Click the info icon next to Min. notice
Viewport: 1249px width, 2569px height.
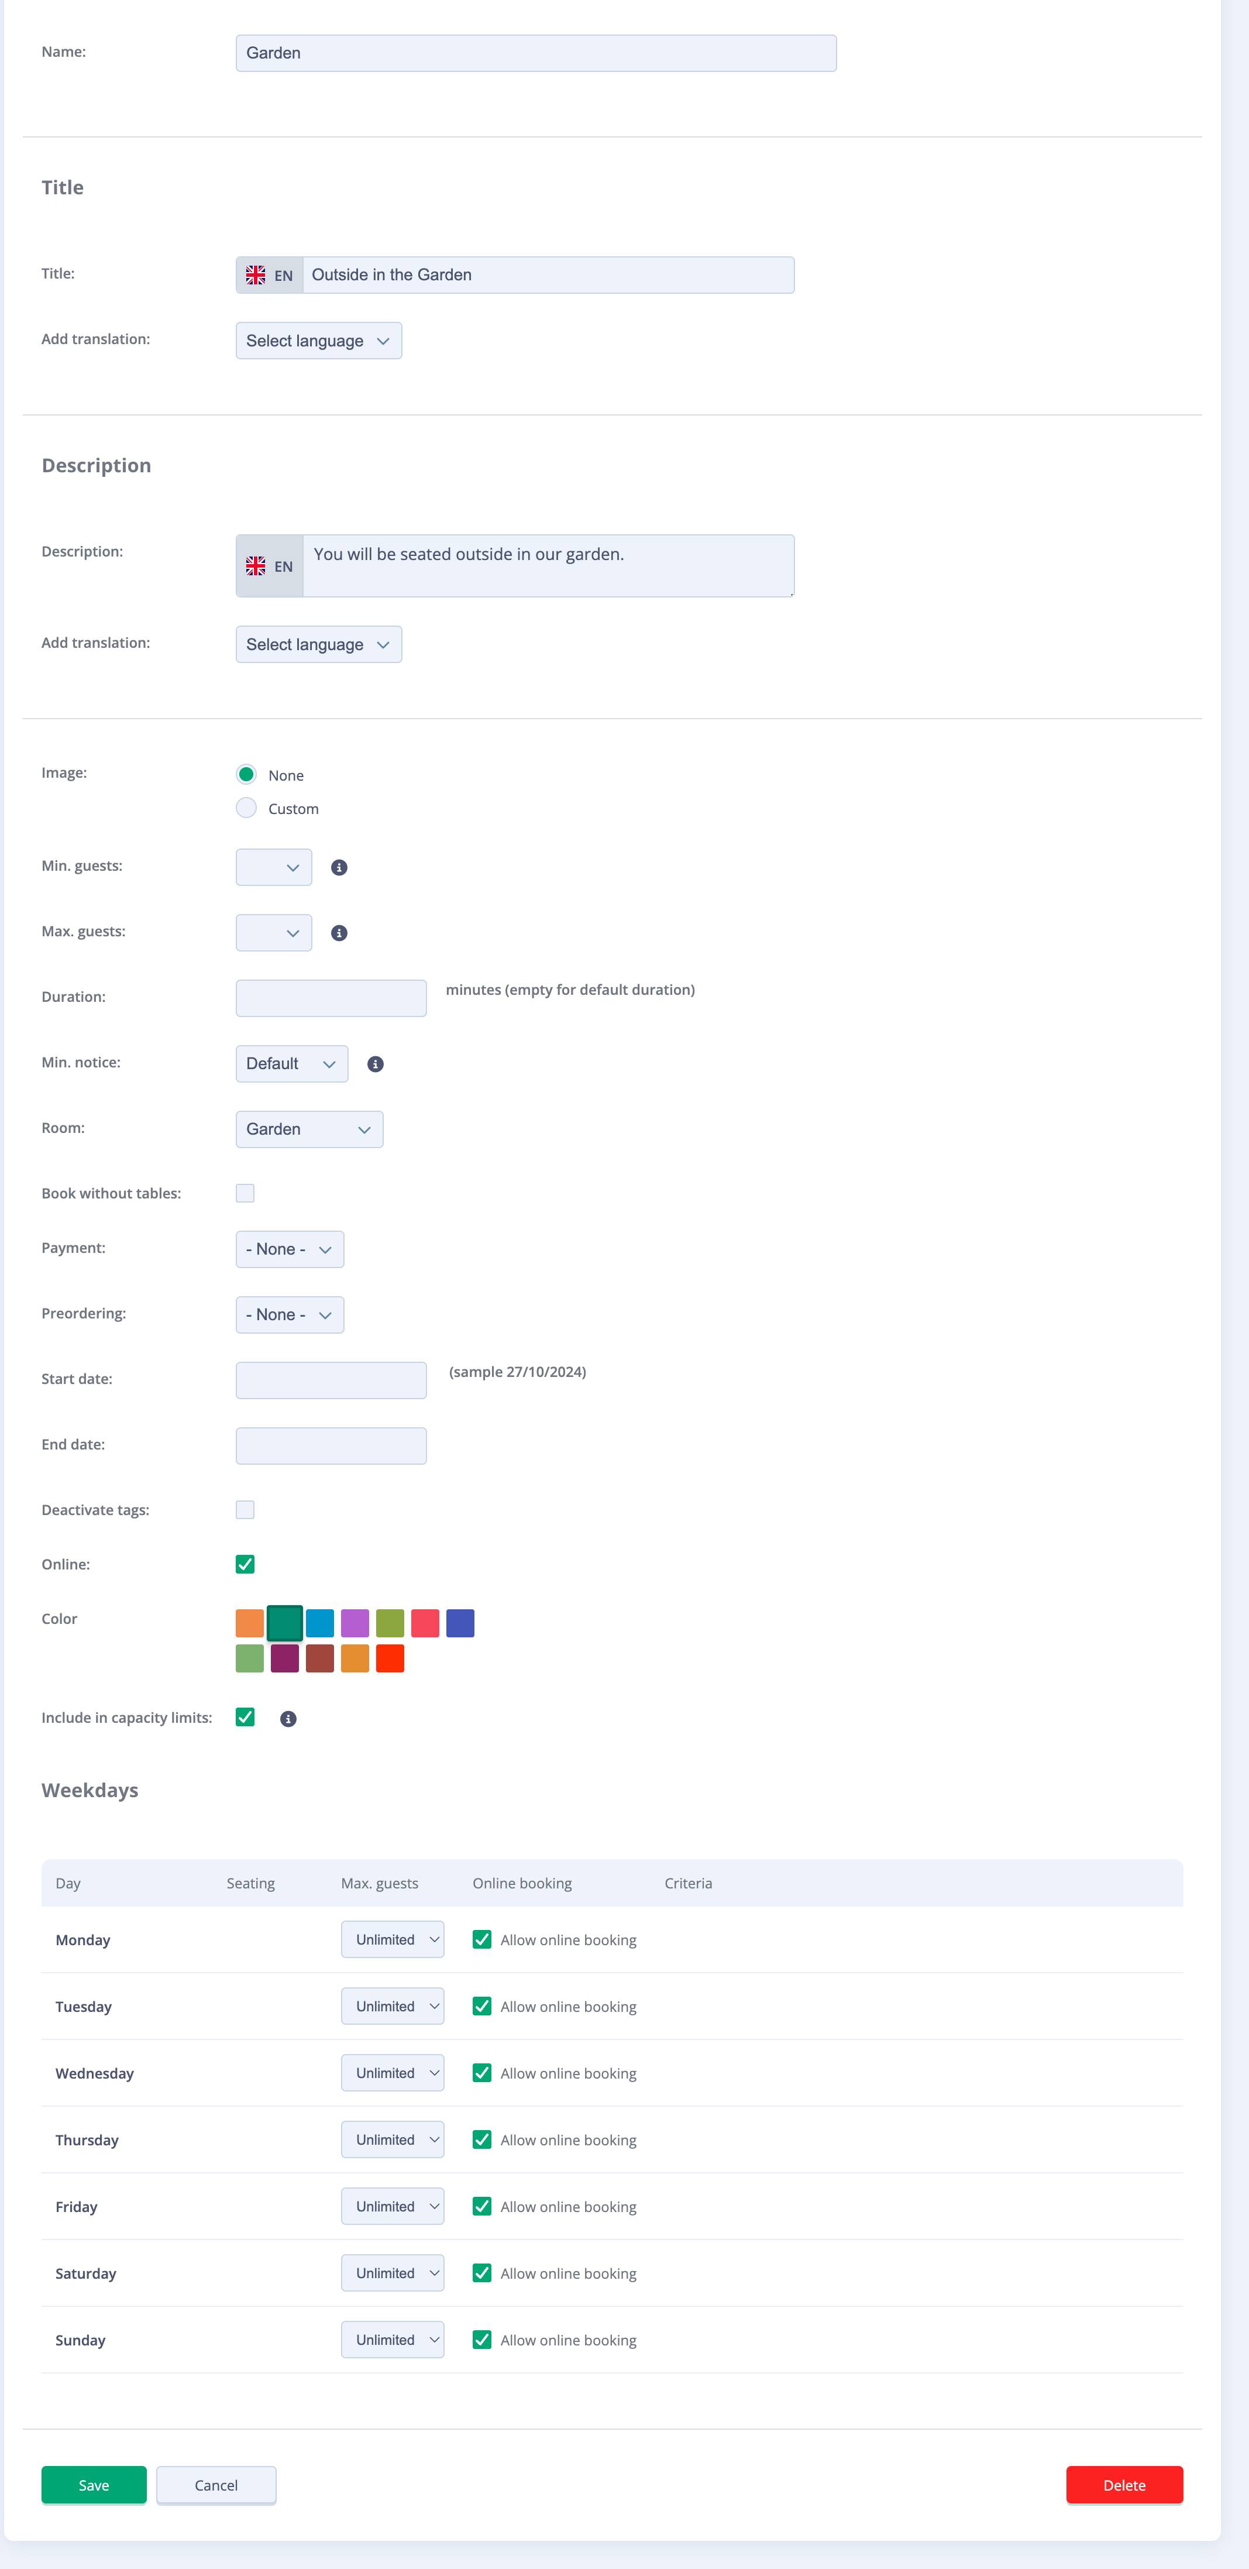pyautogui.click(x=375, y=1064)
